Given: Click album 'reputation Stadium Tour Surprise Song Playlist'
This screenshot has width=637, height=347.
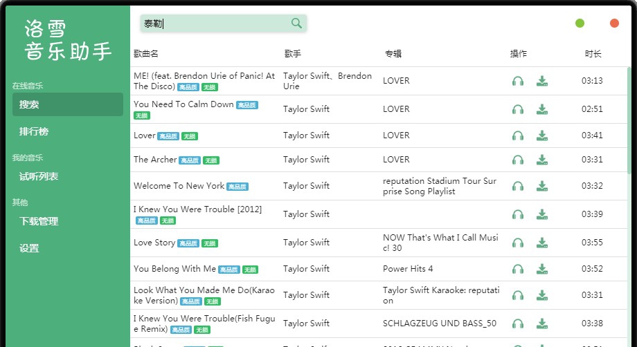Looking at the screenshot, I should [440, 186].
